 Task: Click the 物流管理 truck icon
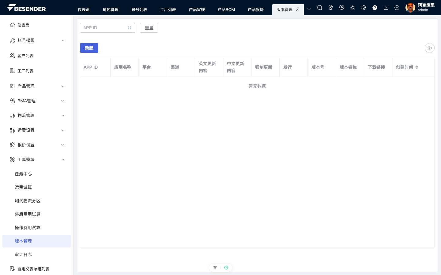[x=12, y=116]
